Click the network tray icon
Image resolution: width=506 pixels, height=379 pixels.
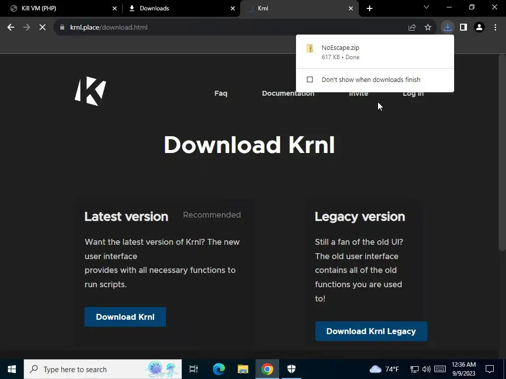pos(415,369)
